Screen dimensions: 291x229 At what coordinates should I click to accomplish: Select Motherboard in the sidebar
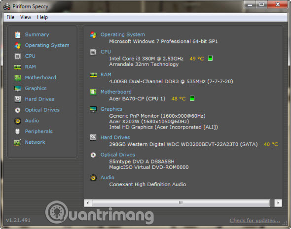tap(40, 78)
